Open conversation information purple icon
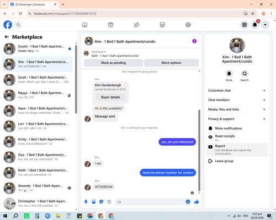This screenshot has width=276, height=220. [x=194, y=41]
